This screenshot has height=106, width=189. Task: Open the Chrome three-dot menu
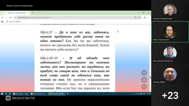coord(149,18)
